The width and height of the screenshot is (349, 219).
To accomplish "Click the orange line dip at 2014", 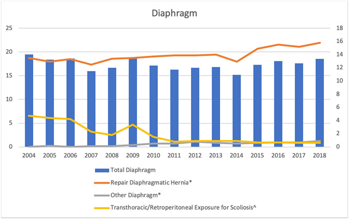I will (x=236, y=61).
